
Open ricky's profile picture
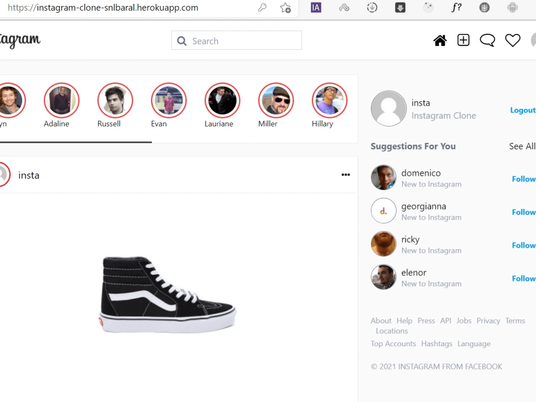[384, 244]
